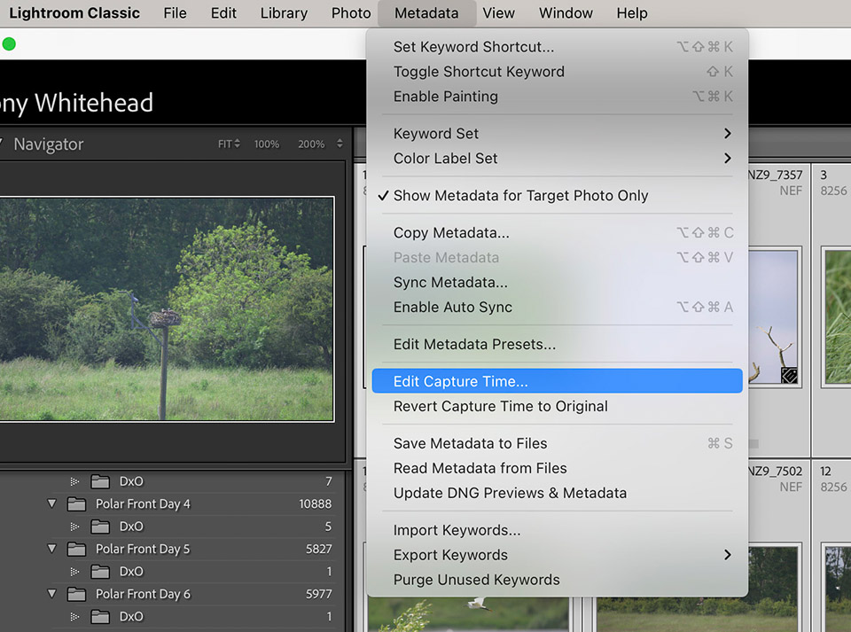
Task: Click the 5827 photo count
Action: (318, 549)
